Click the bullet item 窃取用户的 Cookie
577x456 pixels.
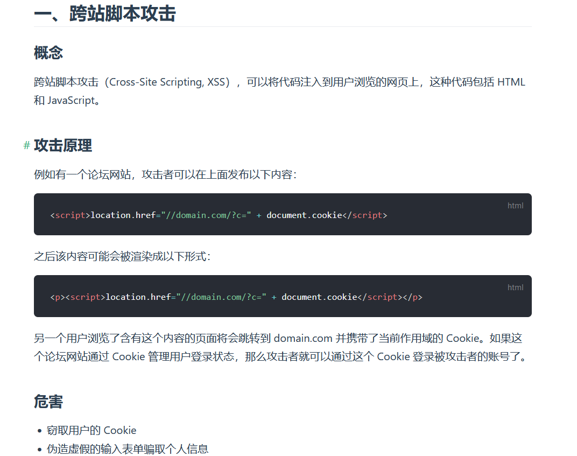pyautogui.click(x=92, y=430)
